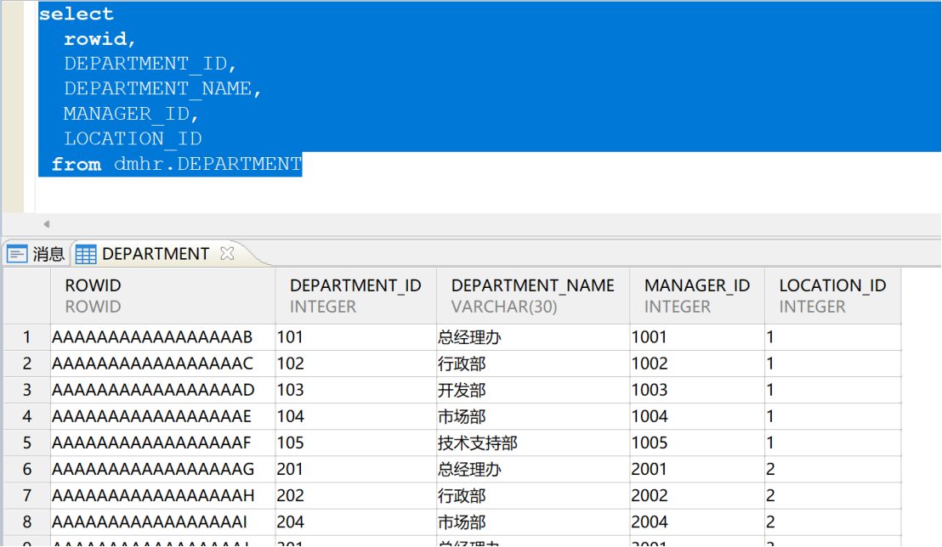942x547 pixels.
Task: Select row number 2 header
Action: click(x=27, y=364)
